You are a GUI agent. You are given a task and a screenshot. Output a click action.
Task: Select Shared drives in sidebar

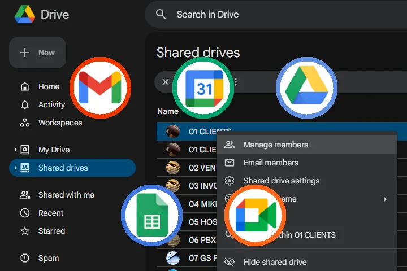(72, 168)
